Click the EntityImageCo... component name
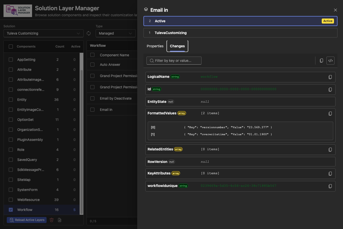Screen dimensions: 343x229 click(30, 110)
